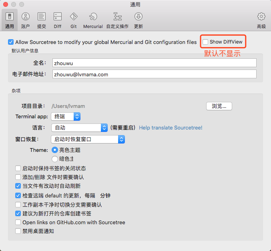Expand the 语言 language dropdown
The height and width of the screenshot is (251, 271).
[x=79, y=127]
